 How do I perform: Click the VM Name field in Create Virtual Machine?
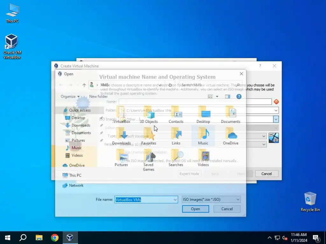(x=195, y=102)
